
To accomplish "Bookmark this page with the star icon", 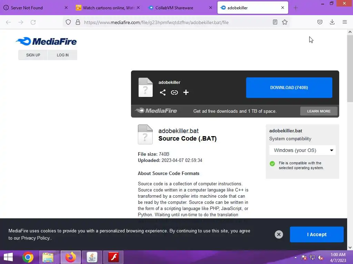I will pos(285,22).
